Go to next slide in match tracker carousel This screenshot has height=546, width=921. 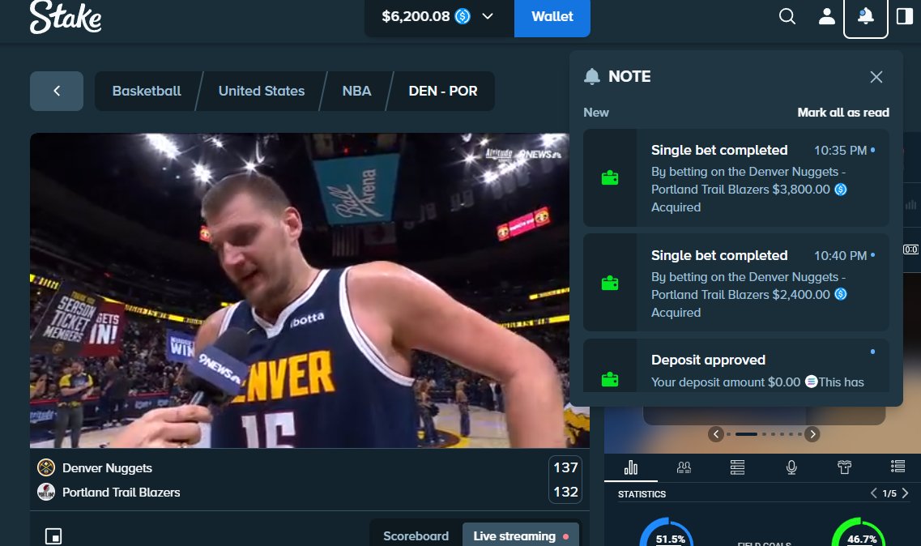tap(812, 434)
